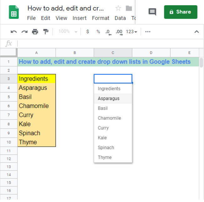Select the Spinach cell in column A
Viewport: 204px width, 202px height.
click(x=37, y=133)
